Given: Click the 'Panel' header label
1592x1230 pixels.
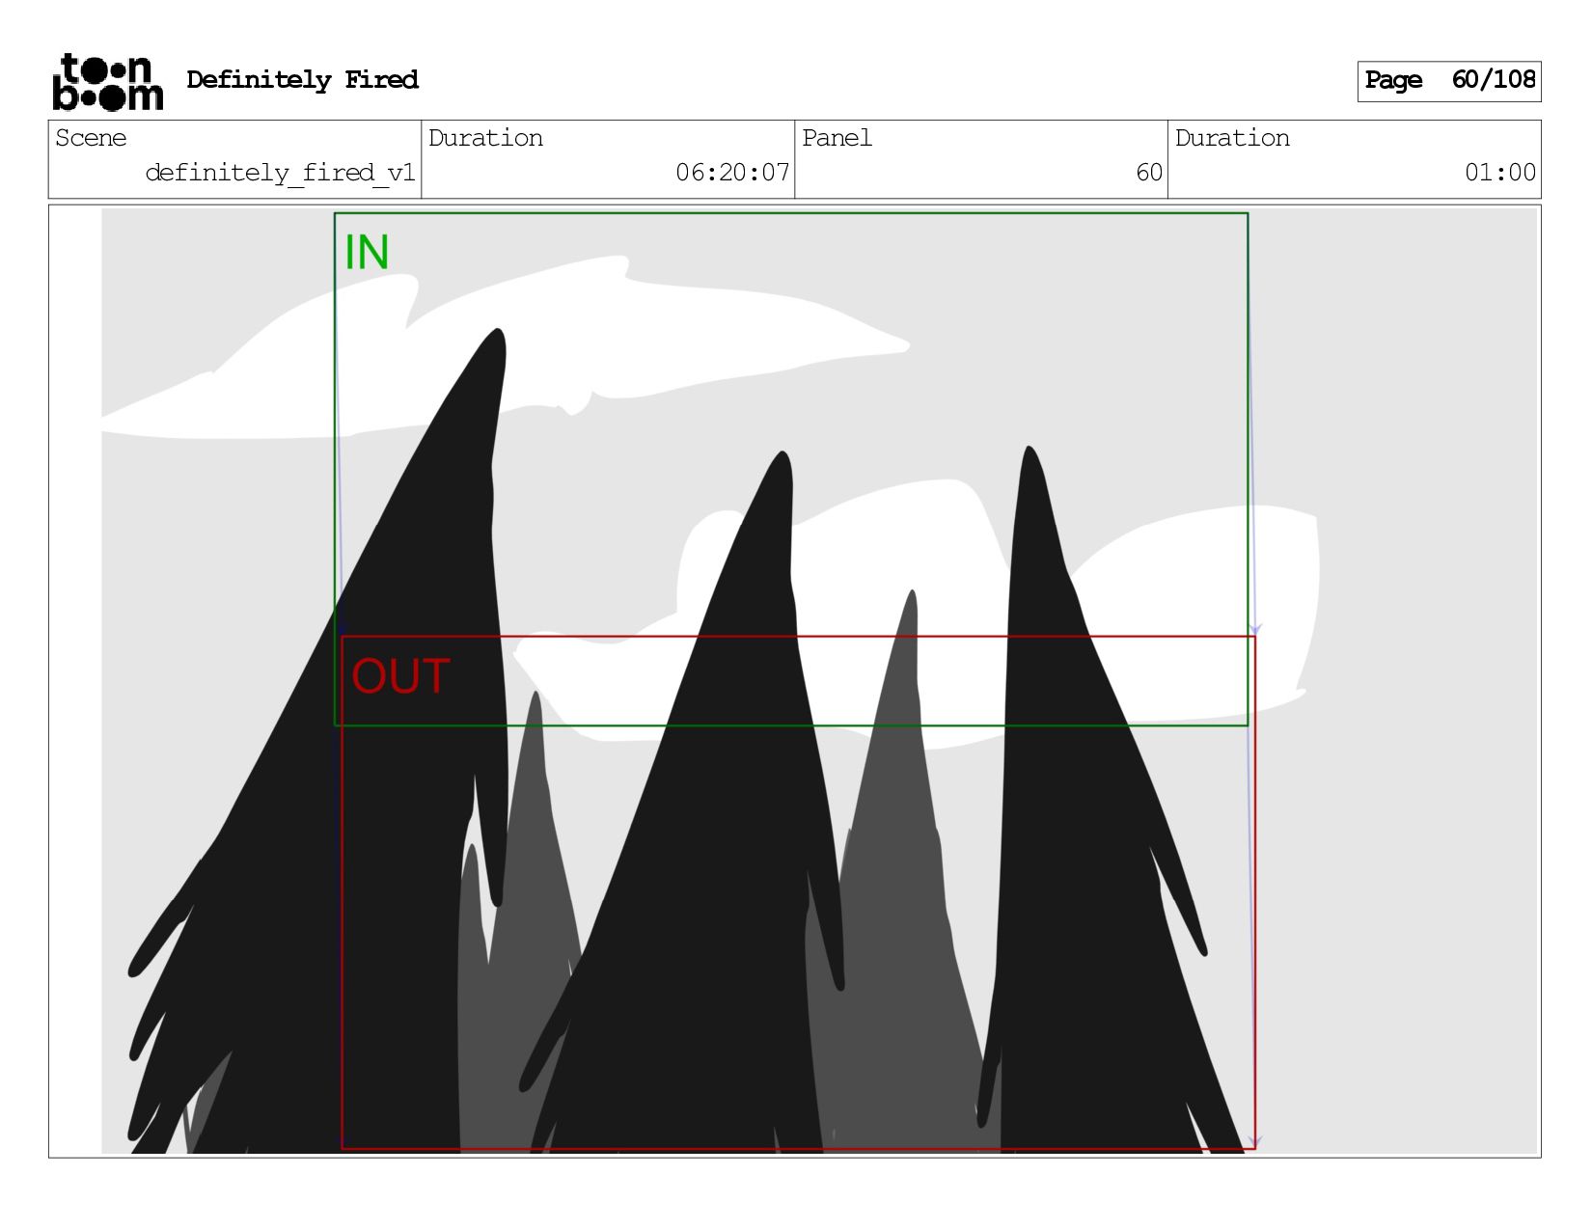Looking at the screenshot, I should (837, 138).
